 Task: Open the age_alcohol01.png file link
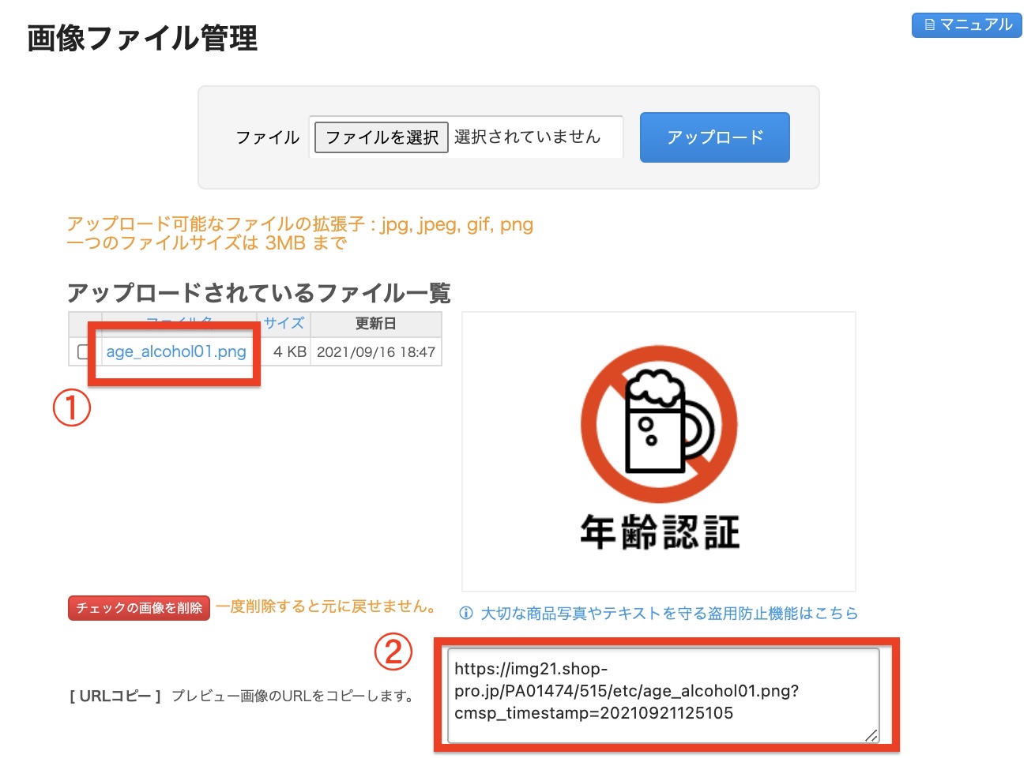click(175, 352)
